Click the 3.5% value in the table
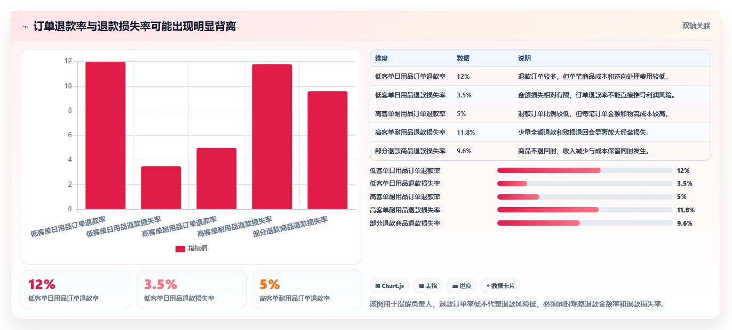The image size is (732, 330). pos(464,95)
